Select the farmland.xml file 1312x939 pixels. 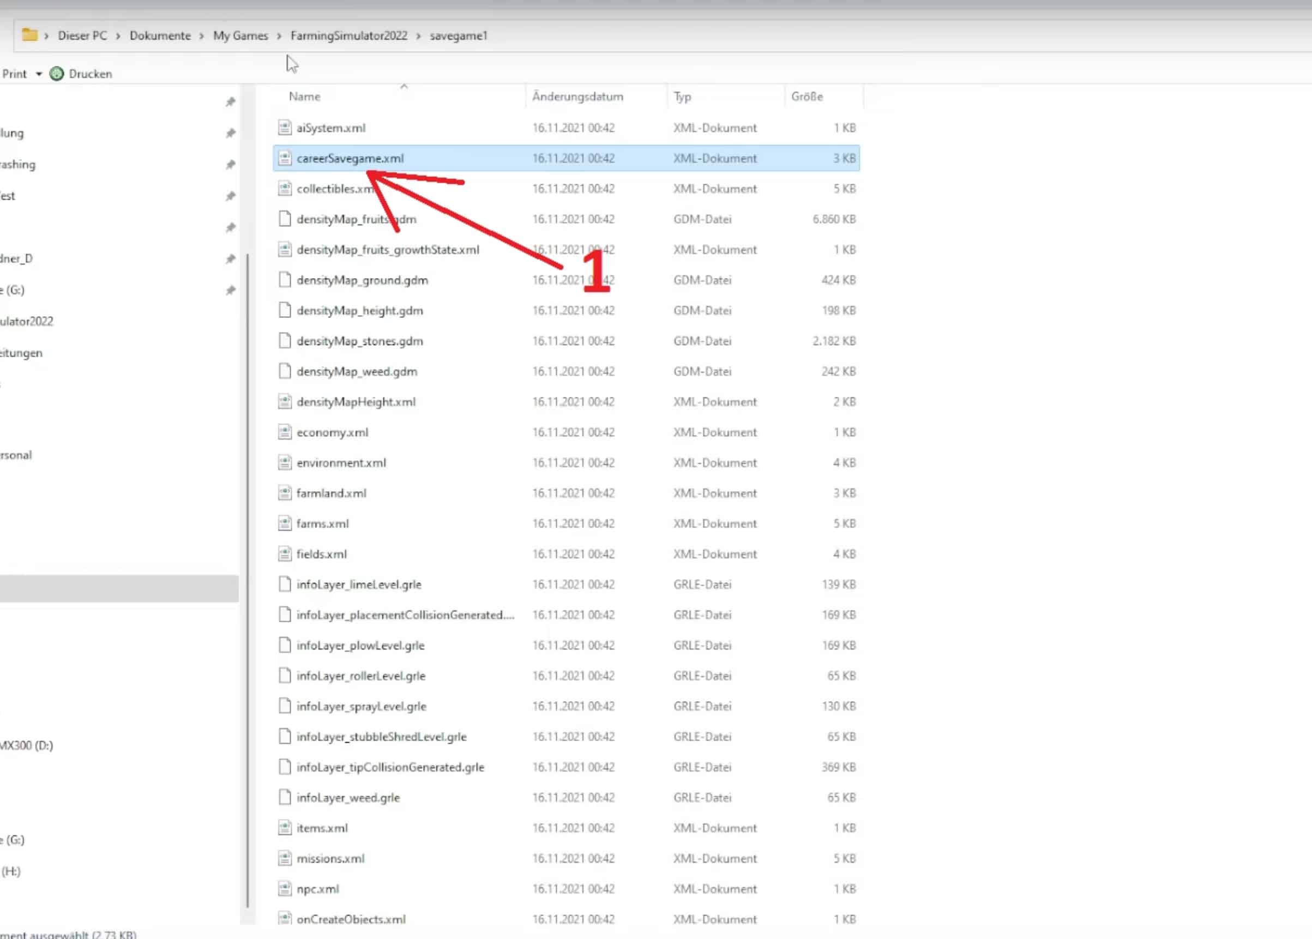point(332,493)
